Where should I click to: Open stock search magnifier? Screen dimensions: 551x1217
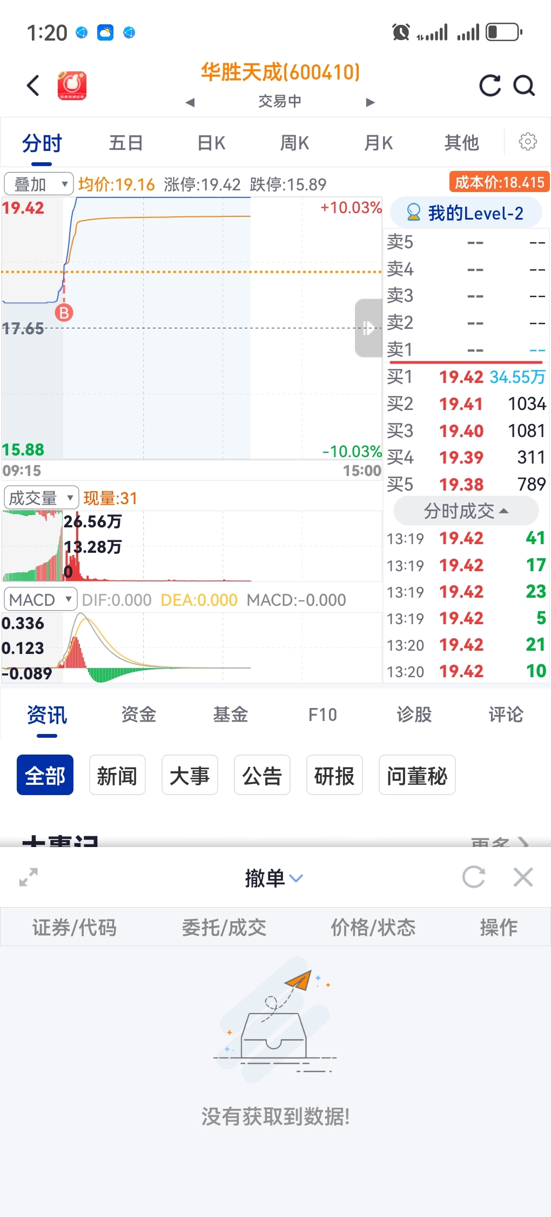point(524,85)
